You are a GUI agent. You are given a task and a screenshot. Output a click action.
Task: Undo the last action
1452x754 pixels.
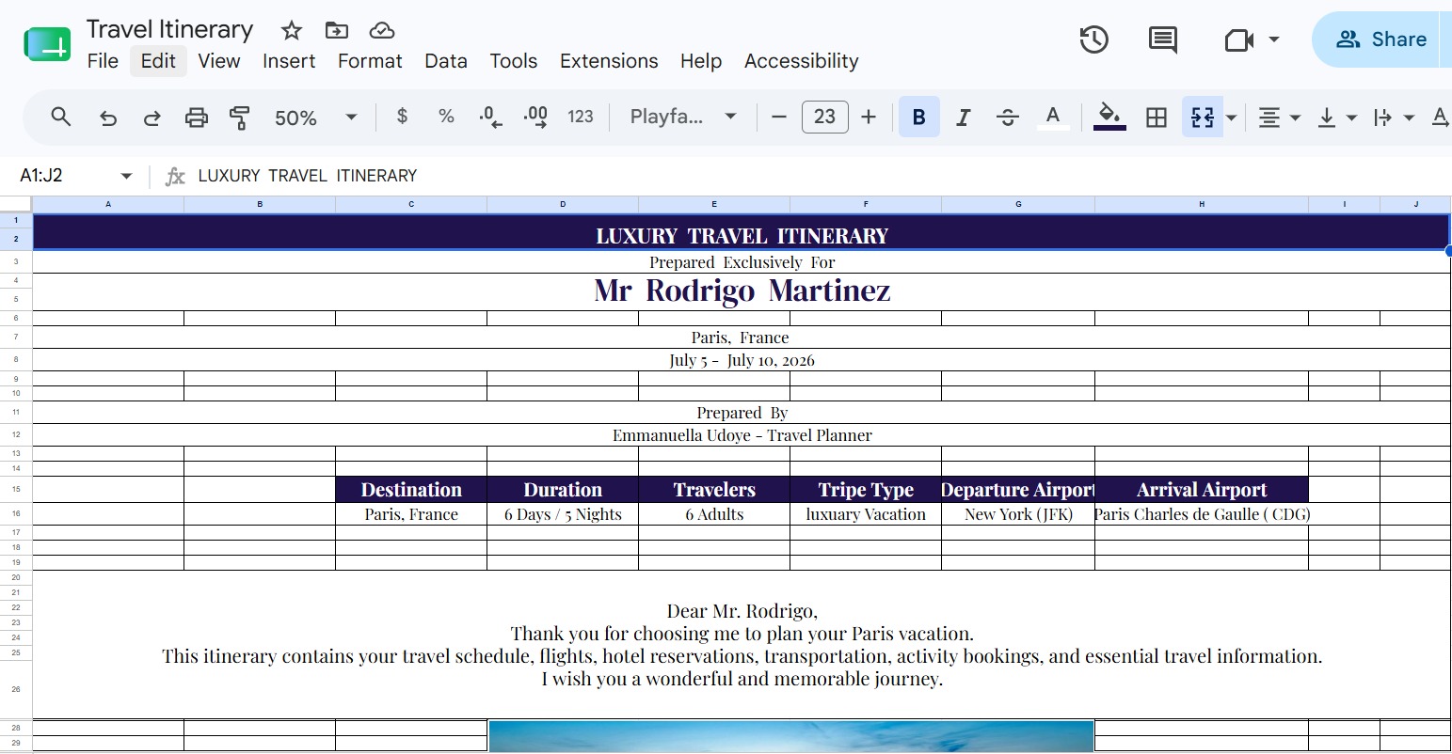108,118
